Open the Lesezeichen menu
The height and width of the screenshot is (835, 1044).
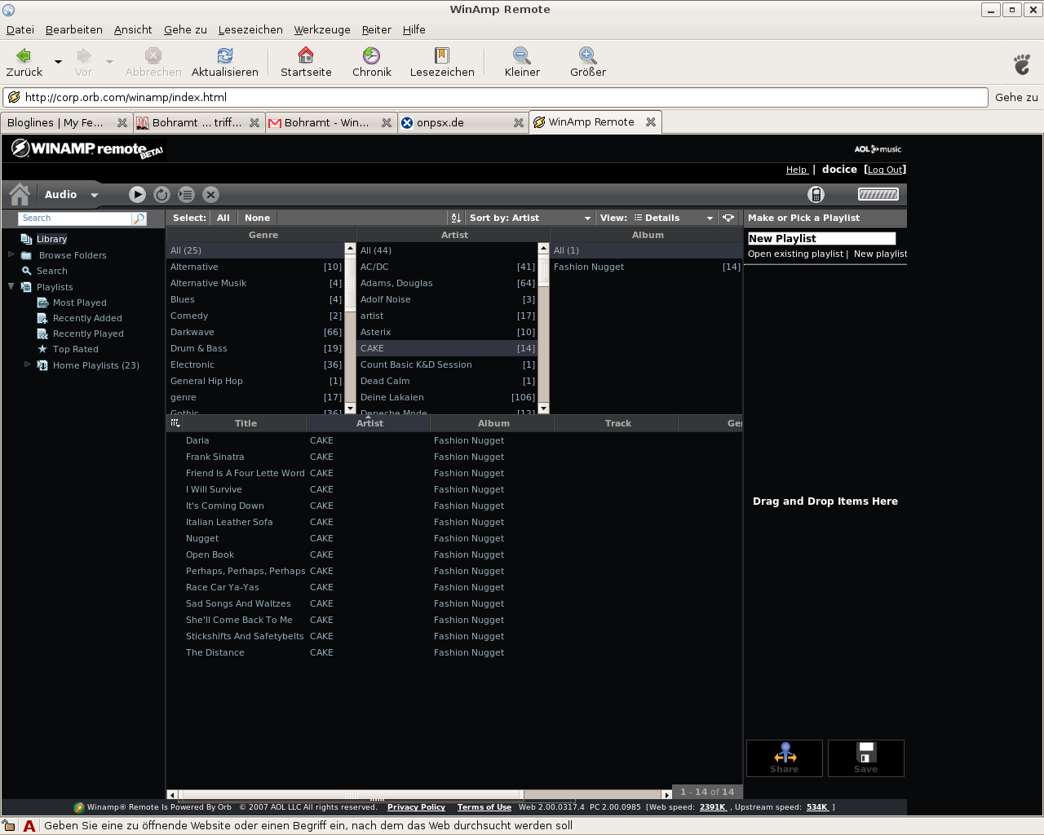(250, 29)
